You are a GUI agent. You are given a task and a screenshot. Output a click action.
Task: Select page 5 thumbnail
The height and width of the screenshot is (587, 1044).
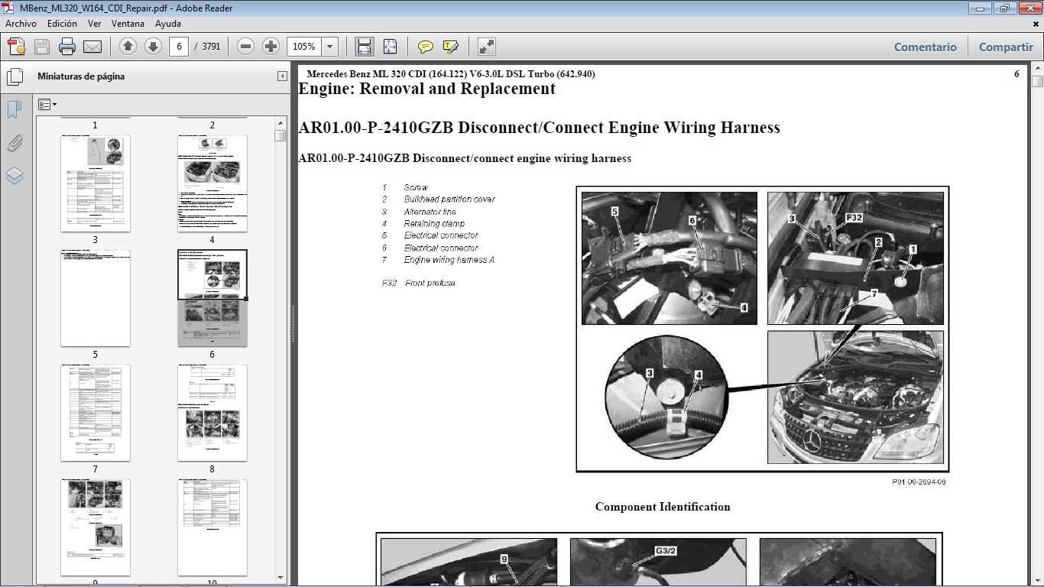[x=96, y=298]
